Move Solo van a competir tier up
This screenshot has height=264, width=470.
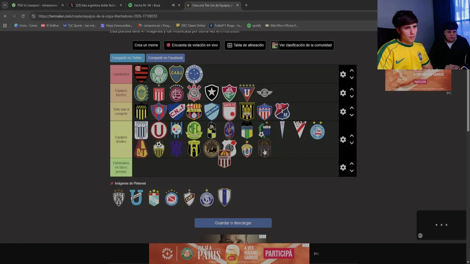[x=351, y=108]
